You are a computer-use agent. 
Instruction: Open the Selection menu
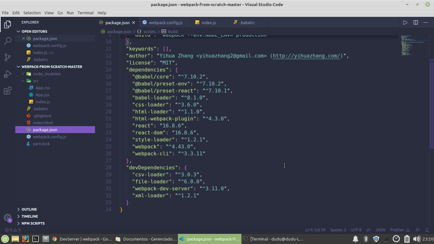pyautogui.click(x=32, y=13)
